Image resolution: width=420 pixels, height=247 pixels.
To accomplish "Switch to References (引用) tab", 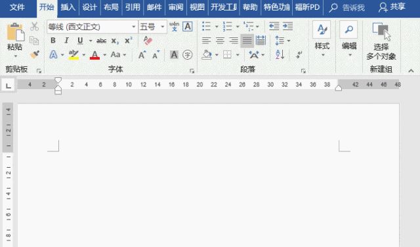I will [133, 7].
